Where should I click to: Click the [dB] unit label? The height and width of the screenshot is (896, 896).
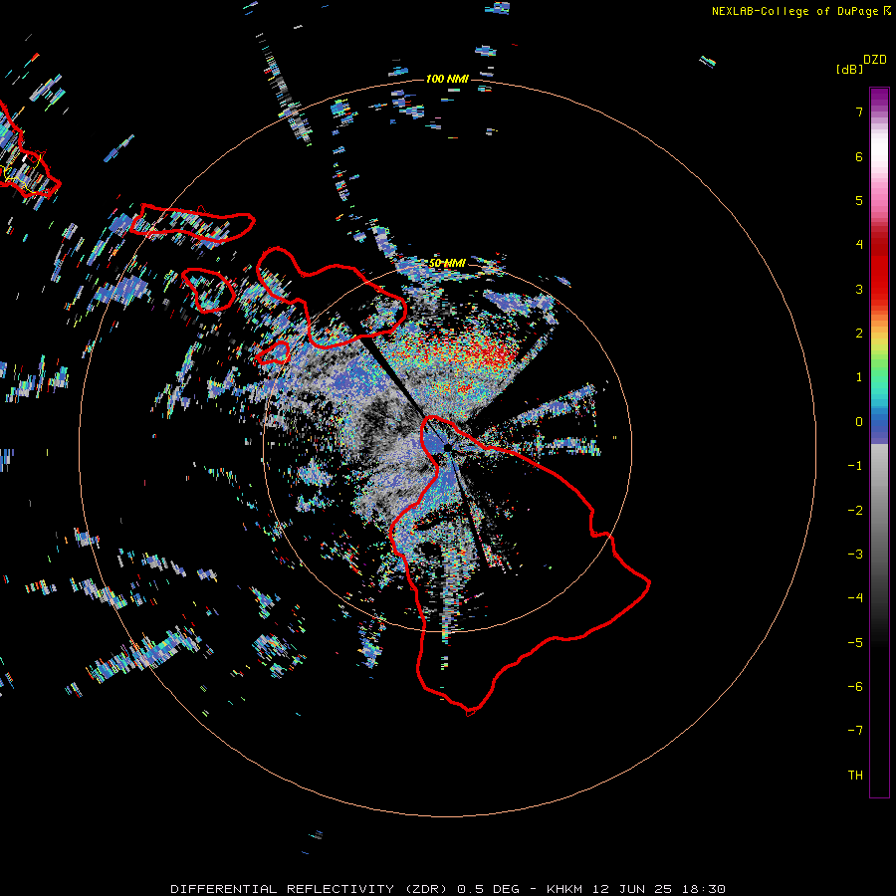click(x=849, y=69)
